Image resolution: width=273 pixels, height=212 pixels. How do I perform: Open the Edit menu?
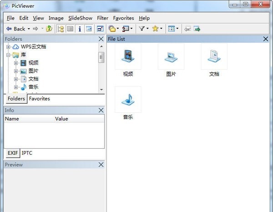pos(24,18)
